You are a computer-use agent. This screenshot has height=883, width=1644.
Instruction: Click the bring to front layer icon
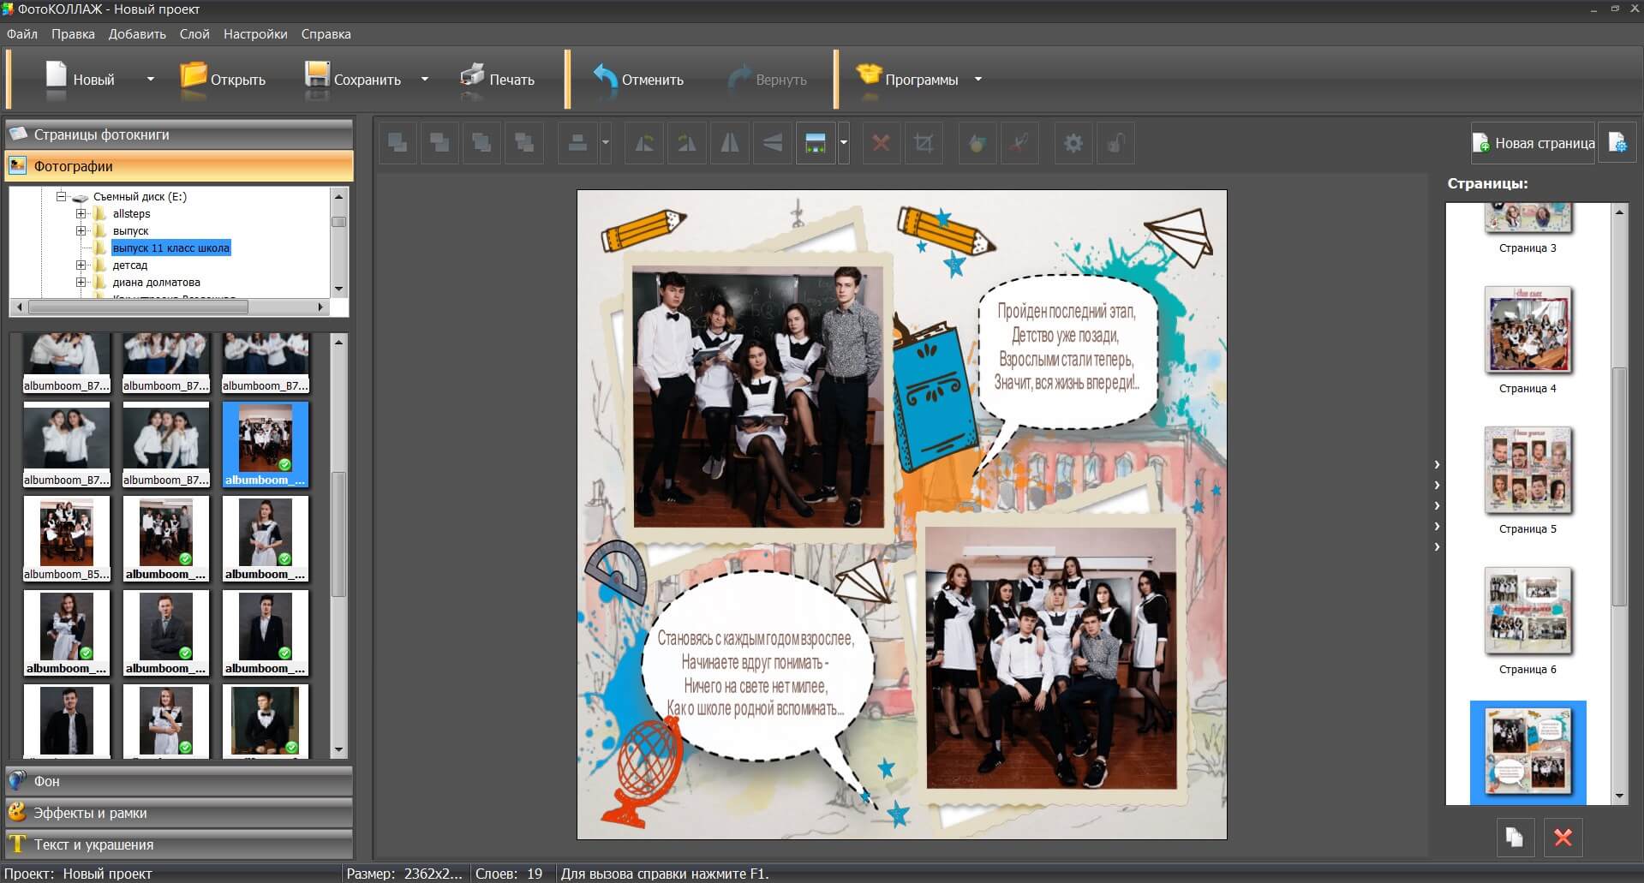tap(398, 143)
